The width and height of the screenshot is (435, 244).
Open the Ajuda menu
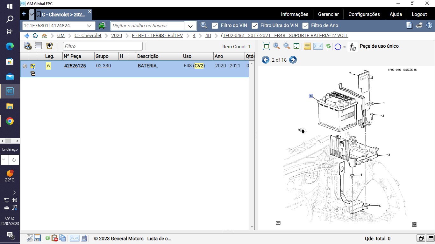pyautogui.click(x=396, y=14)
